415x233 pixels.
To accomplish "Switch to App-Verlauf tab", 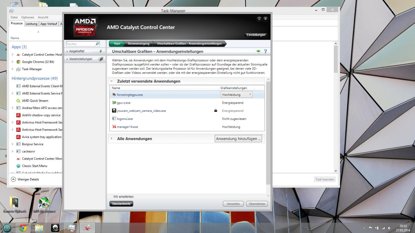I will [x=49, y=24].
